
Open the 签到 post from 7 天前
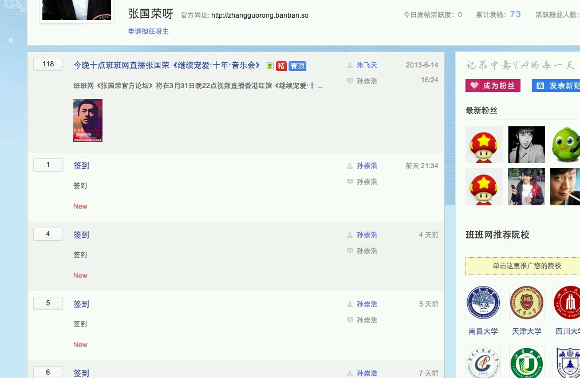pyautogui.click(x=81, y=373)
